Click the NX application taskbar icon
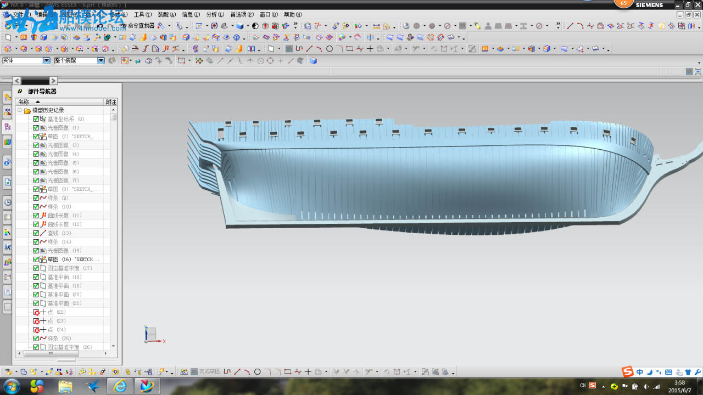Image resolution: width=703 pixels, height=395 pixels. click(x=147, y=386)
